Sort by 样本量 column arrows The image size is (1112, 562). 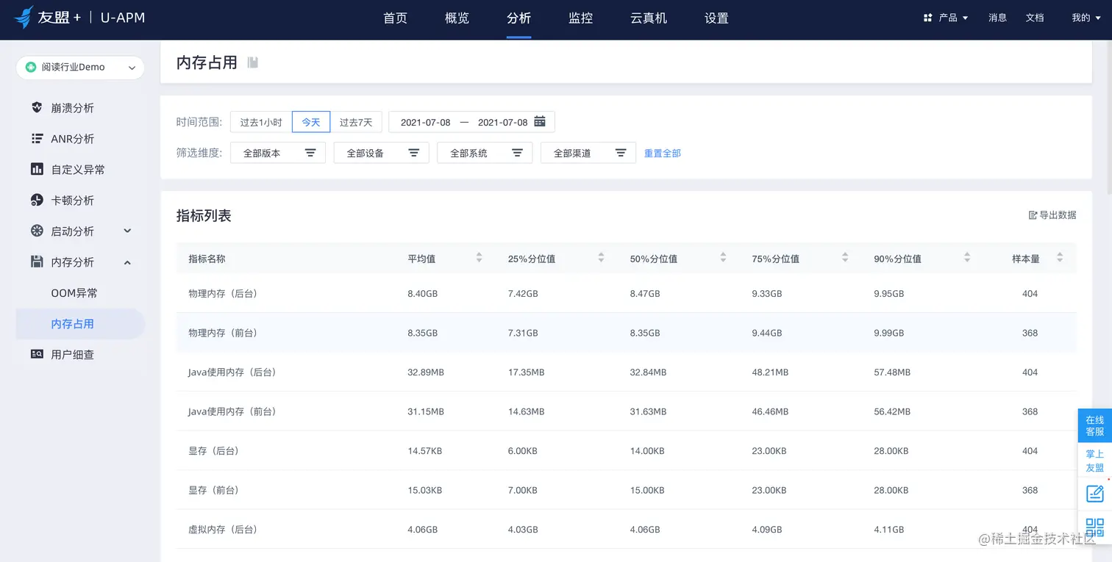[1060, 258]
